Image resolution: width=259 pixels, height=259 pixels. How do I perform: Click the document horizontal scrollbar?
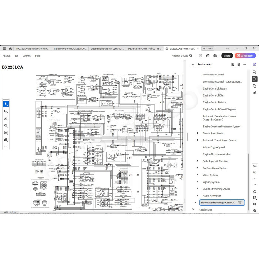(81, 212)
